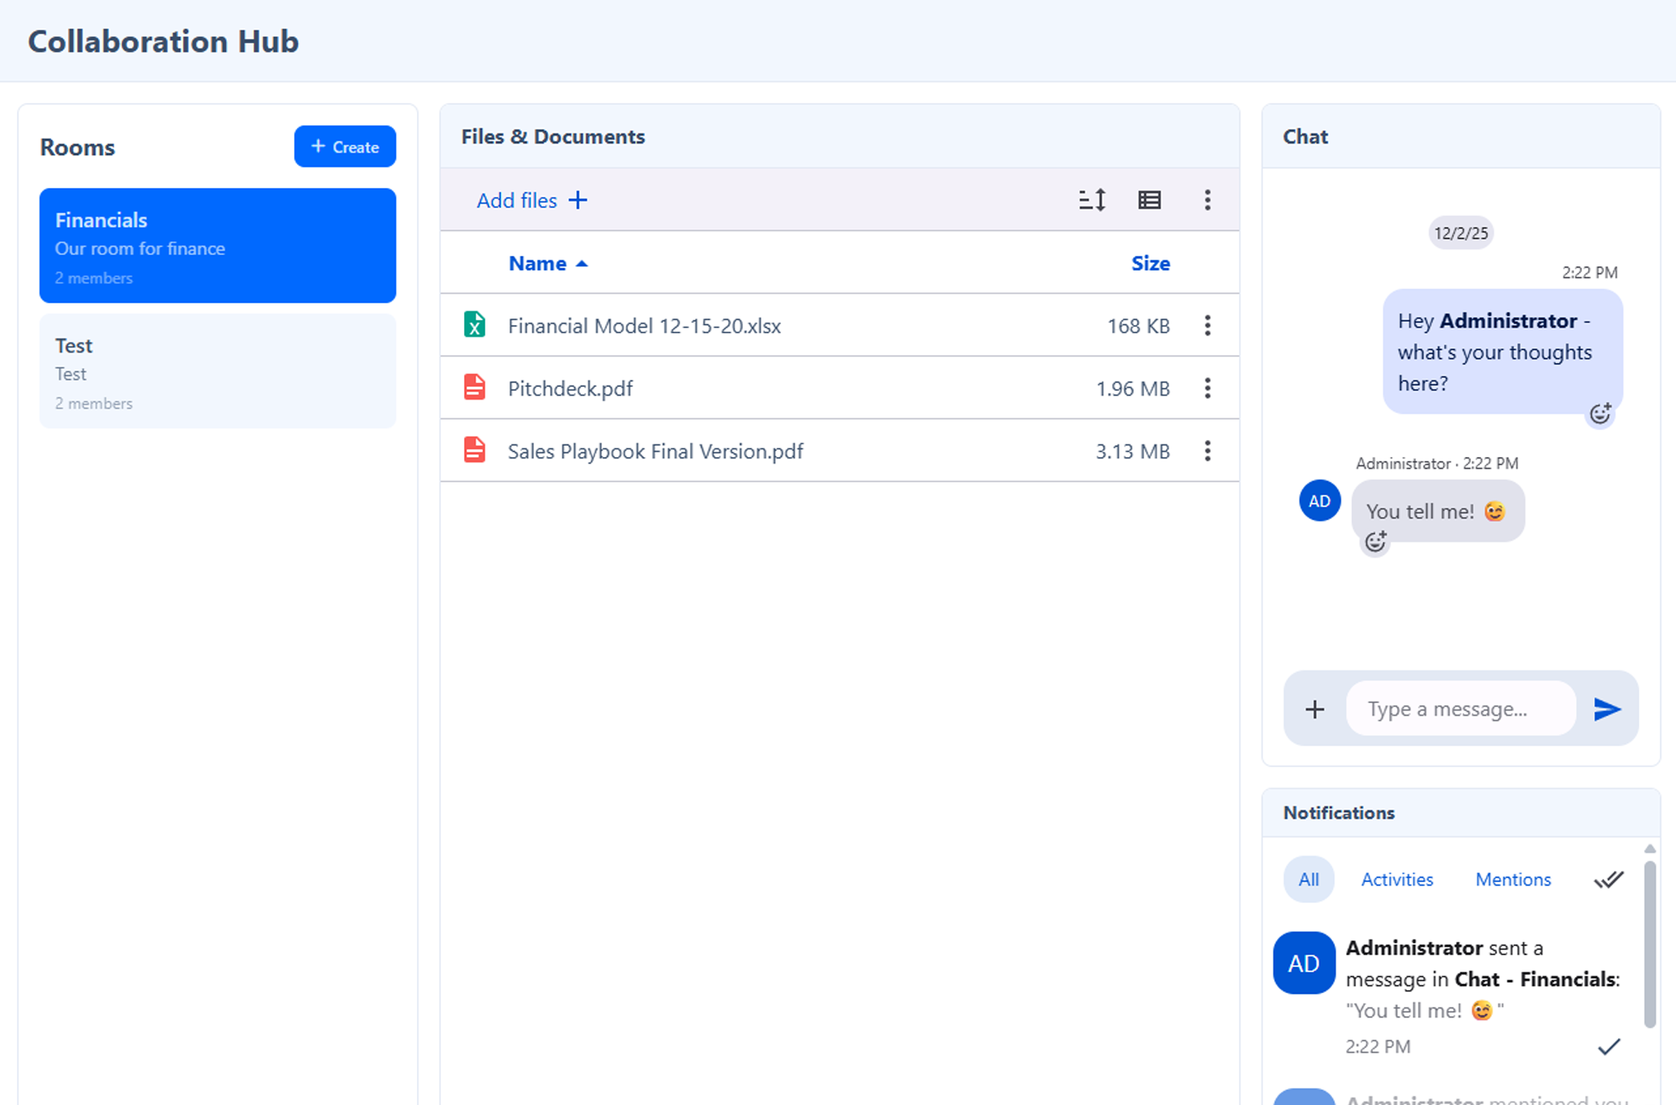Create a new room
The image size is (1676, 1105).
(345, 147)
